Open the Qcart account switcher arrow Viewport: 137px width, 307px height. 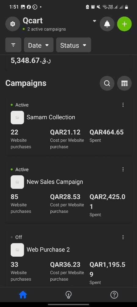pyautogui.click(x=94, y=21)
